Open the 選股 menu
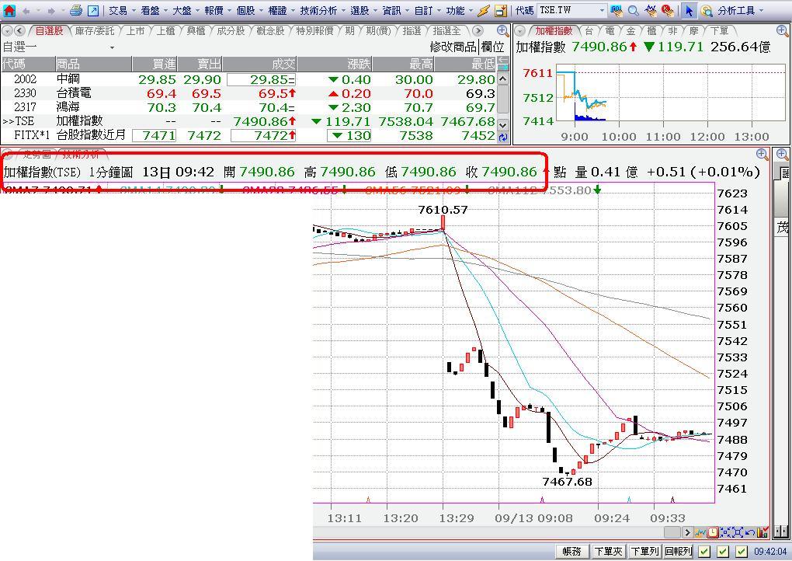This screenshot has height=561, width=792. (360, 11)
